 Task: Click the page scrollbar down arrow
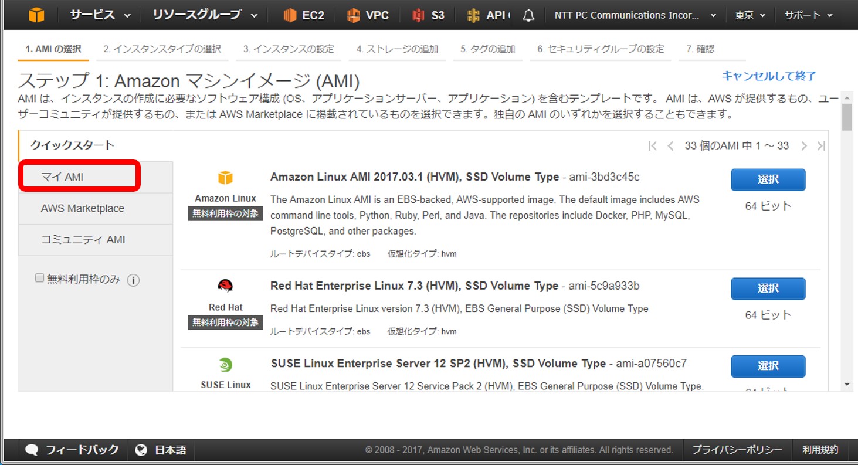pos(846,385)
